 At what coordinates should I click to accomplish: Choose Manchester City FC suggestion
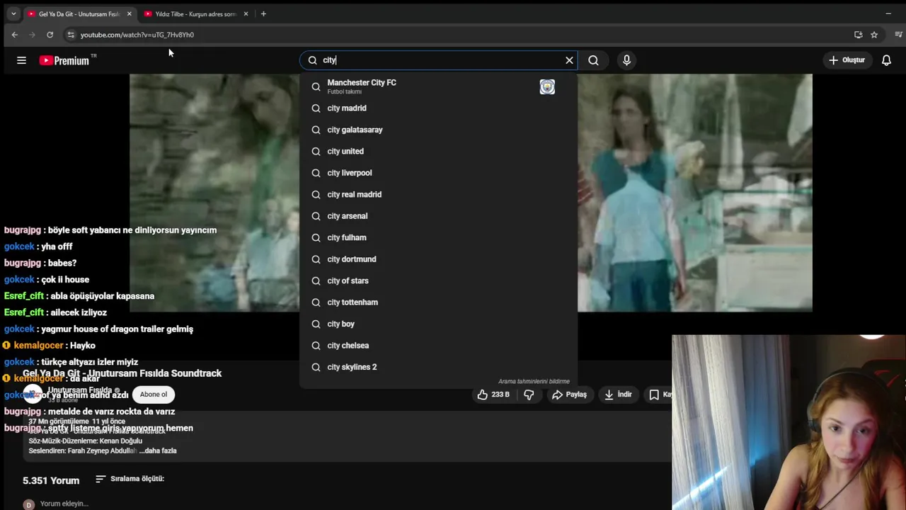coord(437,86)
